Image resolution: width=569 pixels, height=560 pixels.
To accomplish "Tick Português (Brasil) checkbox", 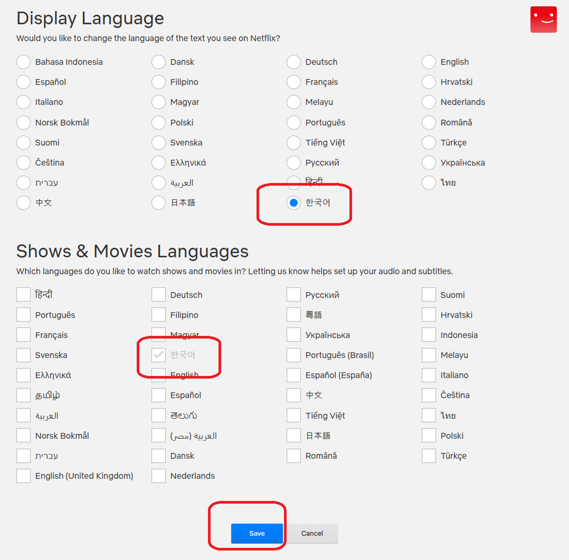I will tap(293, 355).
